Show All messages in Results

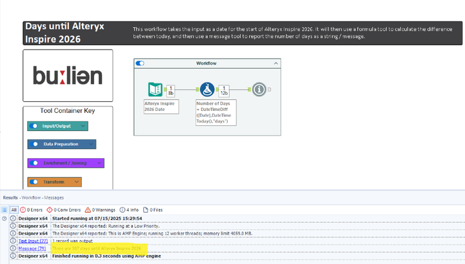pos(14,210)
